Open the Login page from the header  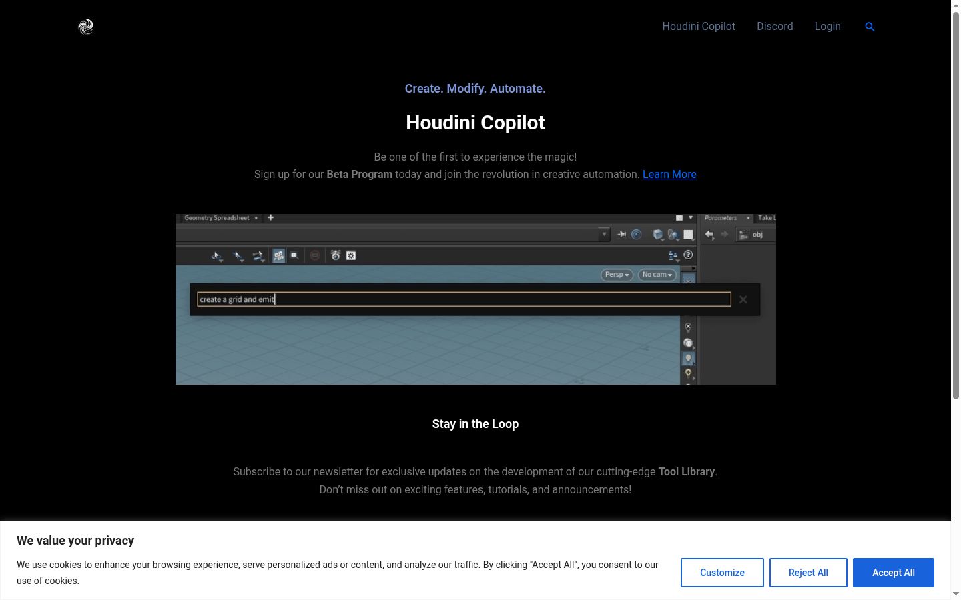[828, 27]
